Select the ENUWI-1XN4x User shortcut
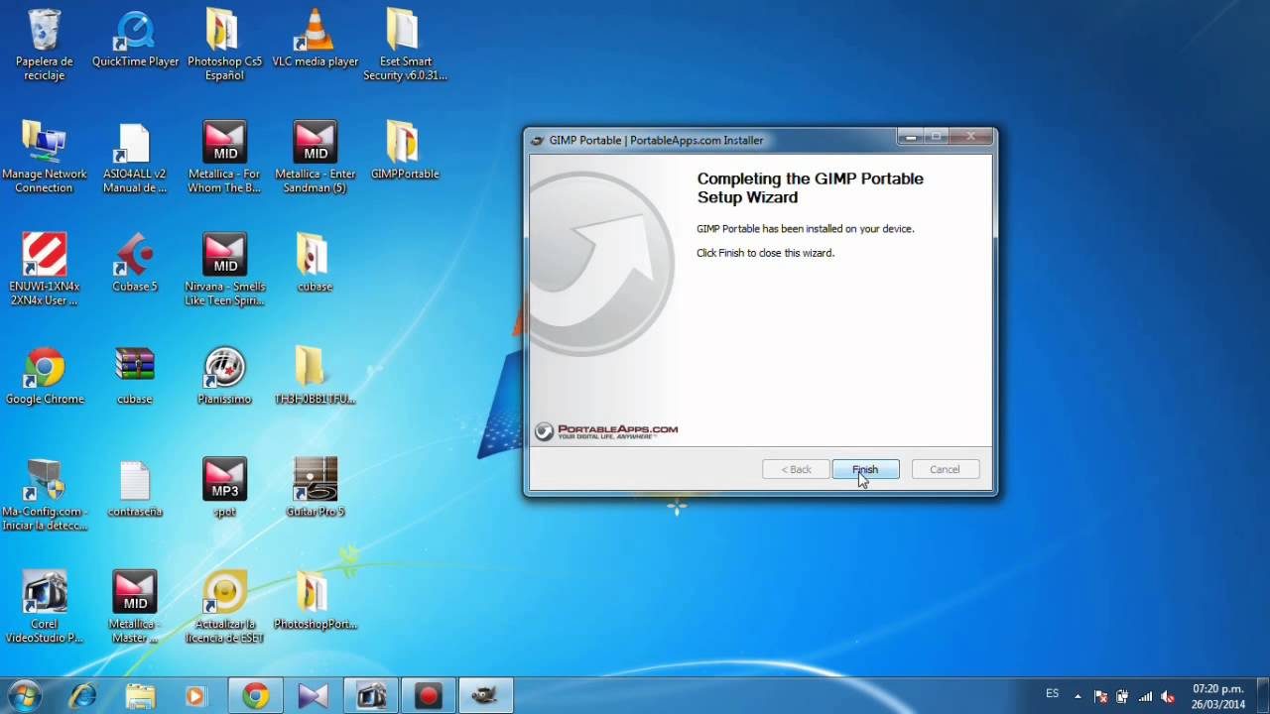The width and height of the screenshot is (1270, 714). tap(45, 271)
